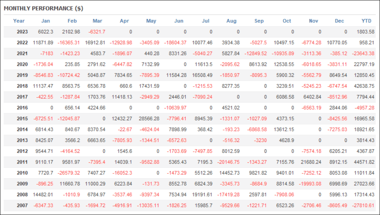Click the 2022 Mar value 16912.81
Screen dimensions: 380x215
pos(95,42)
